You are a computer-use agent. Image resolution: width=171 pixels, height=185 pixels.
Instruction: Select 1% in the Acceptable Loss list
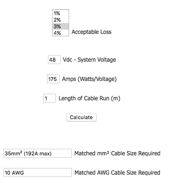pos(61,13)
